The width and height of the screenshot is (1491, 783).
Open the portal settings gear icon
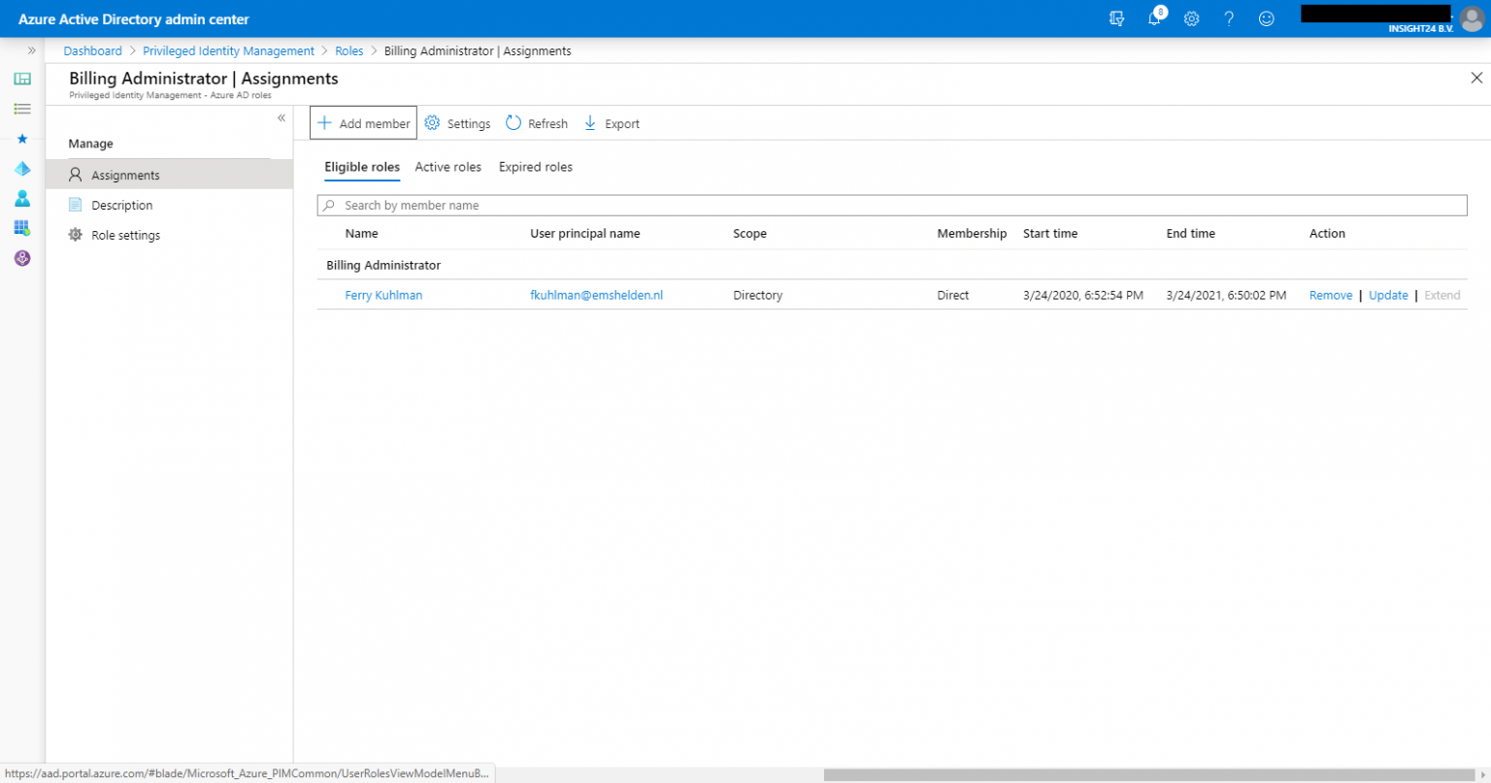1191,18
